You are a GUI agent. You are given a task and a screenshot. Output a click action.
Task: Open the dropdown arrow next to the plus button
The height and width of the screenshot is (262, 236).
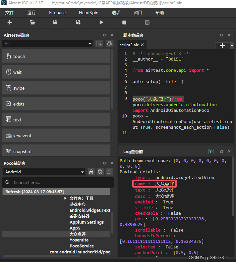232,46
